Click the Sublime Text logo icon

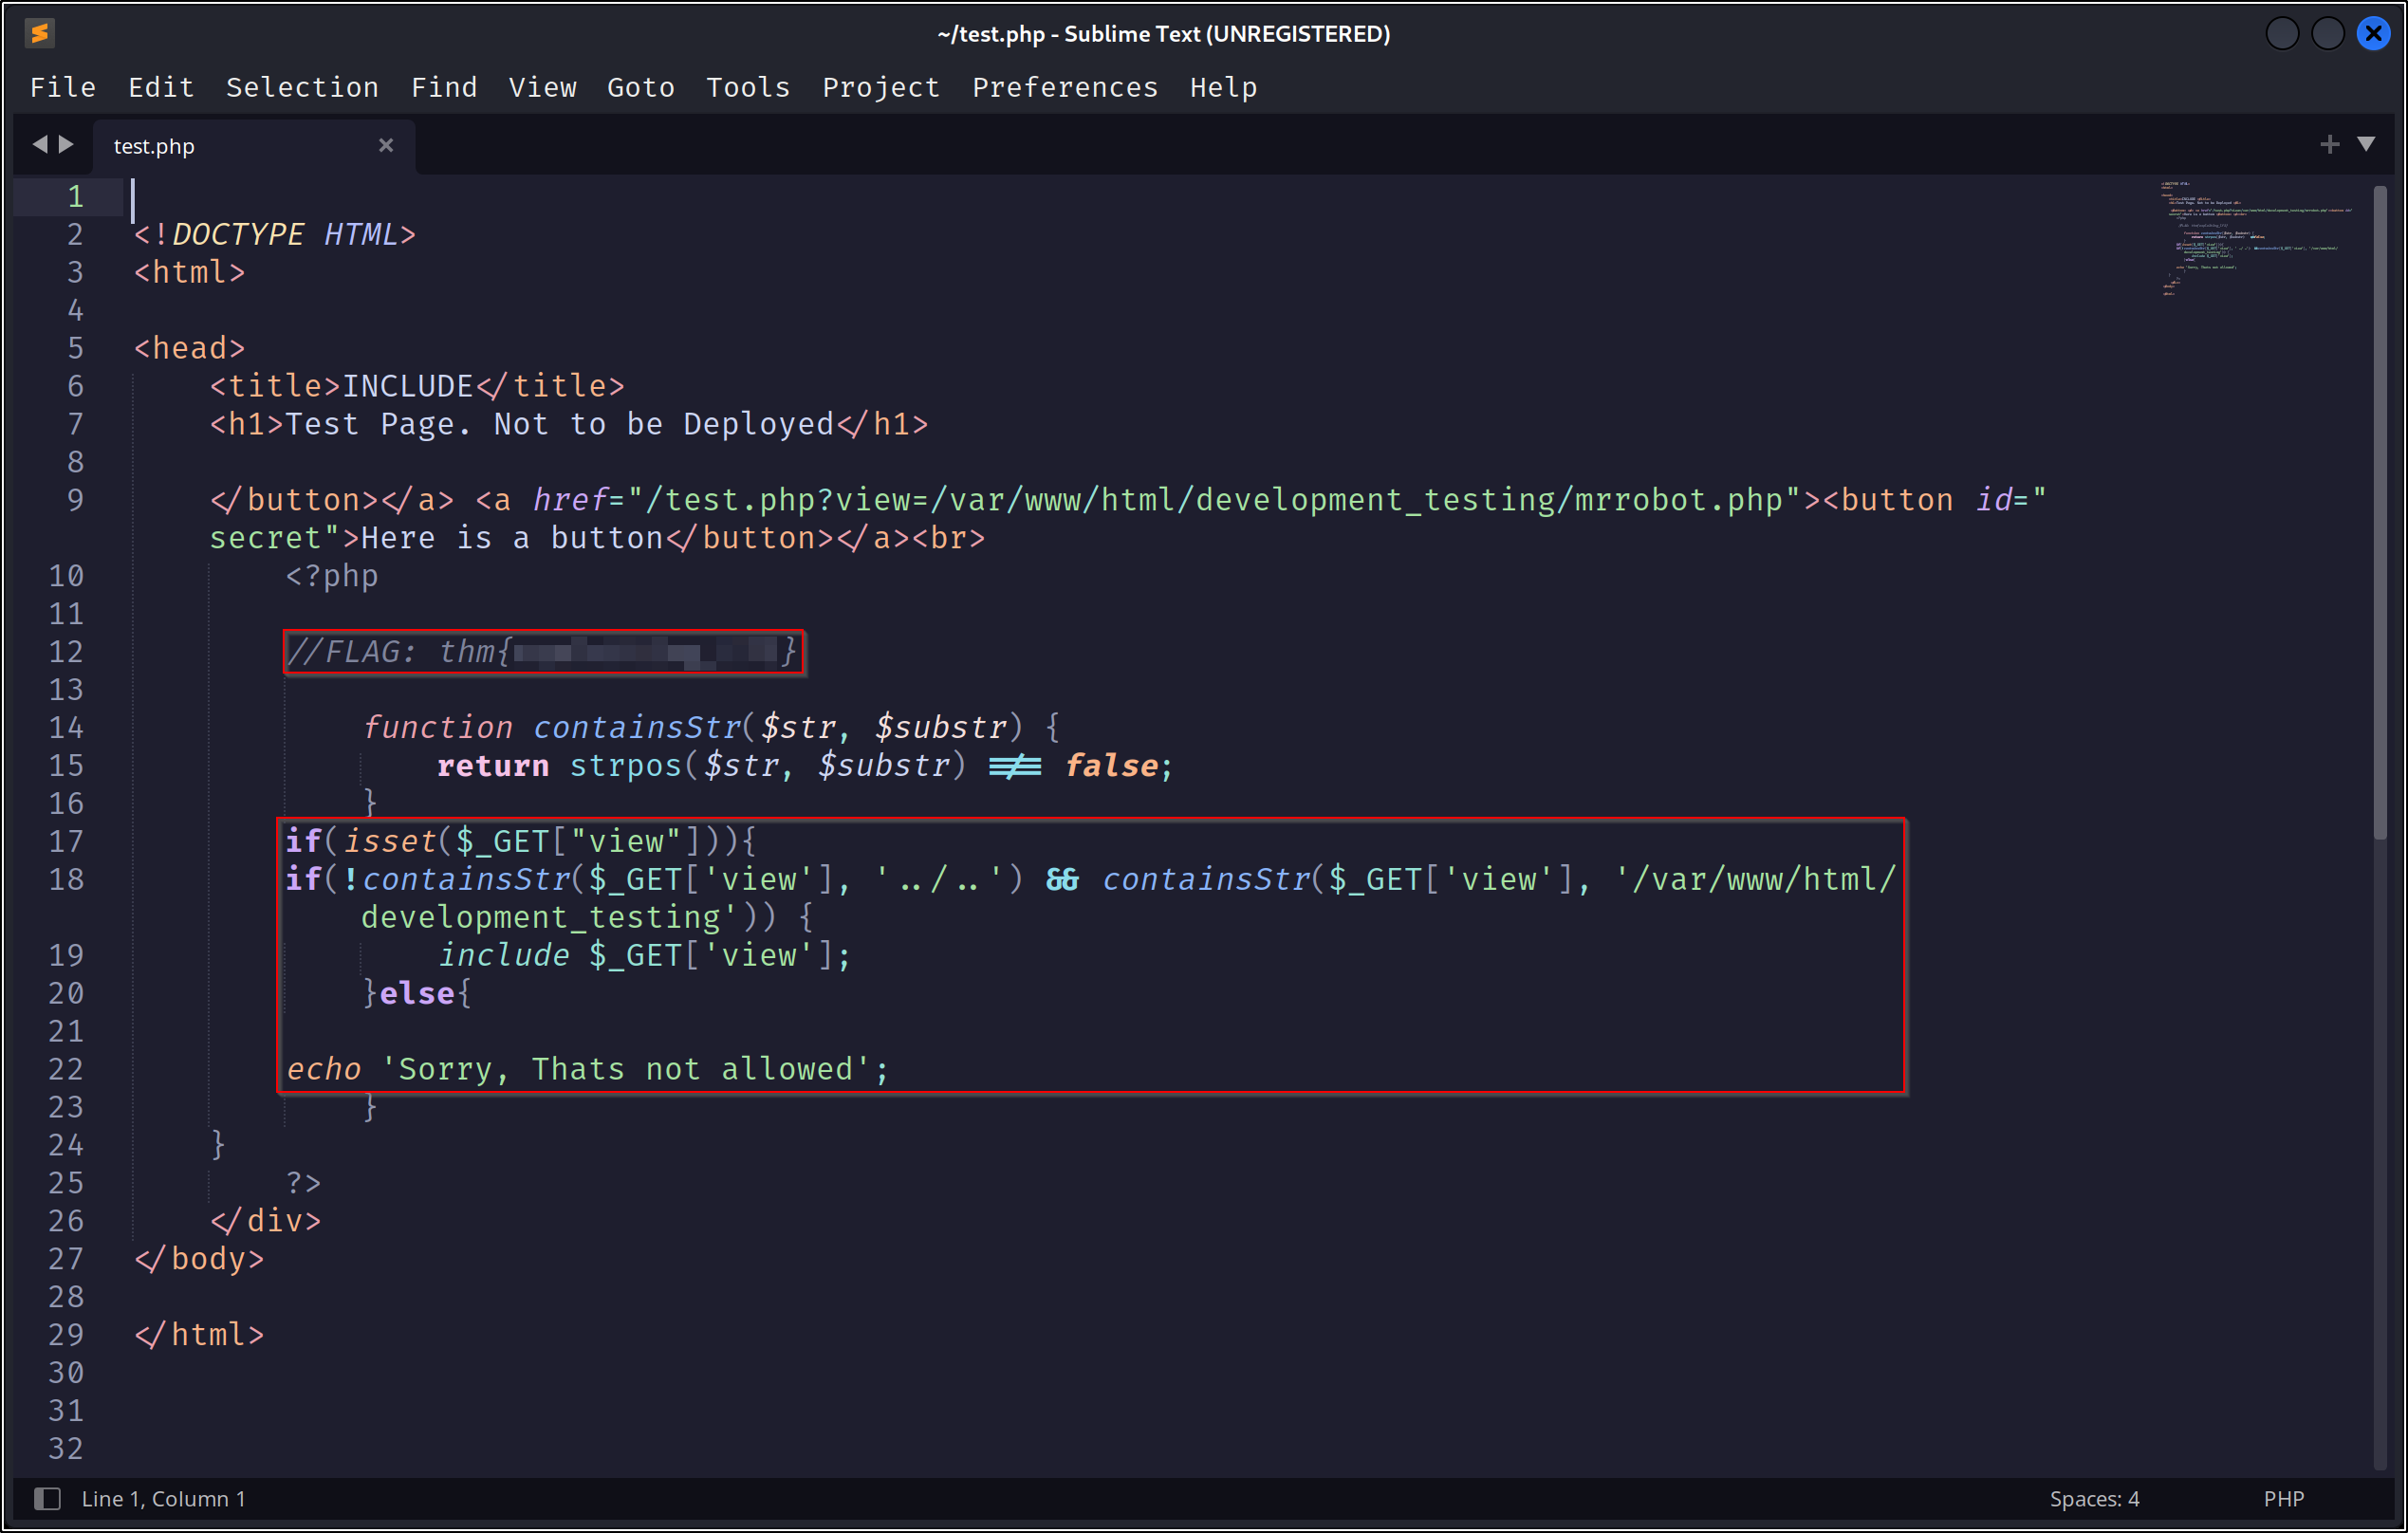click(39, 33)
